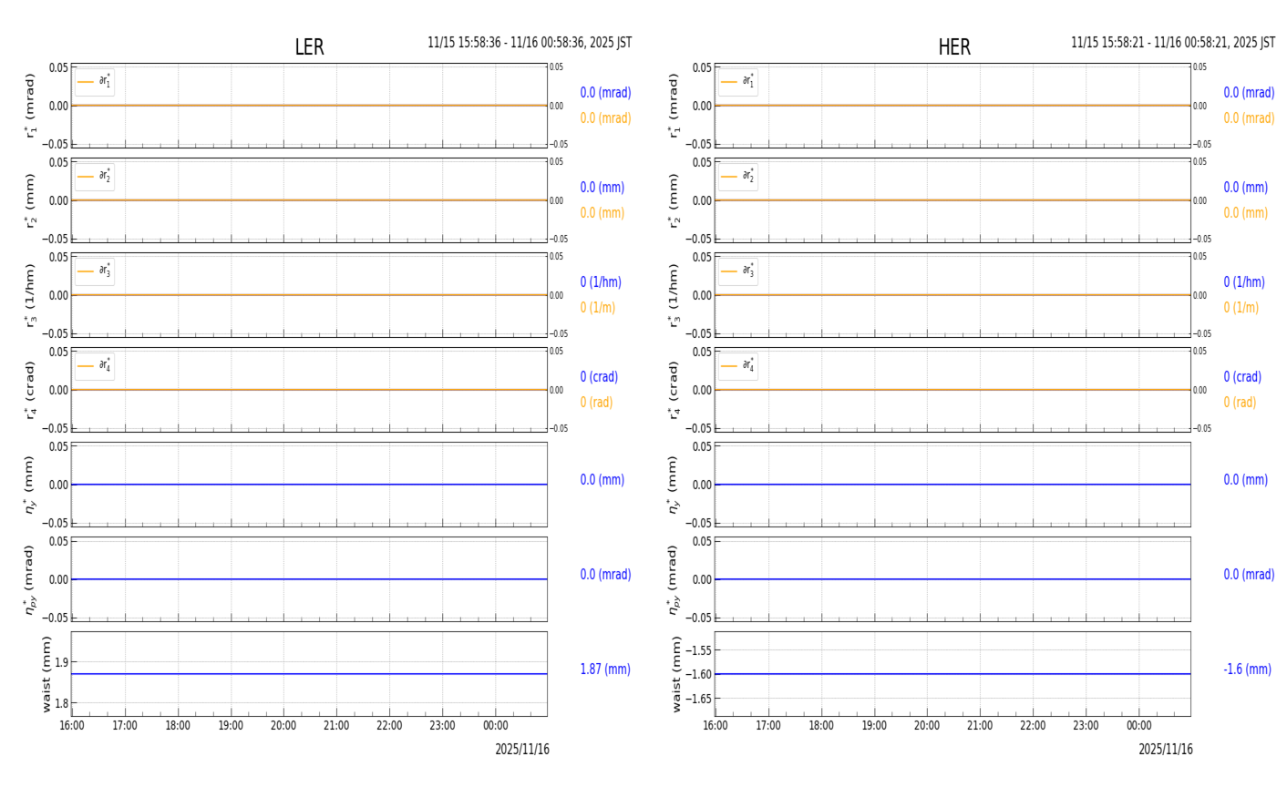Click the 23:00 tick label on HER axis
The width and height of the screenshot is (1287, 787).
click(1086, 726)
